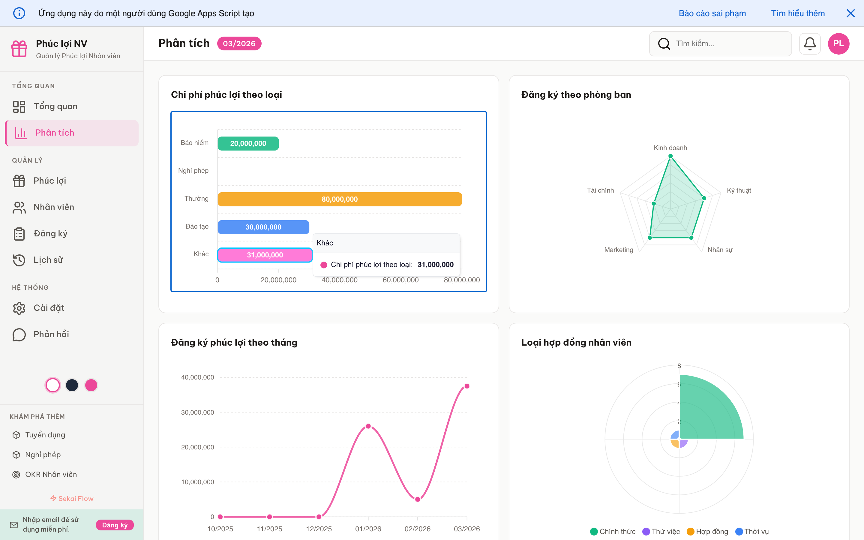864x540 pixels.
Task: Click the search magnifier icon
Action: pos(664,43)
